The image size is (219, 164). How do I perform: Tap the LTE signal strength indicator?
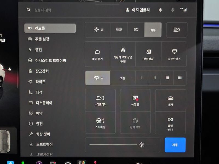(x=183, y=10)
